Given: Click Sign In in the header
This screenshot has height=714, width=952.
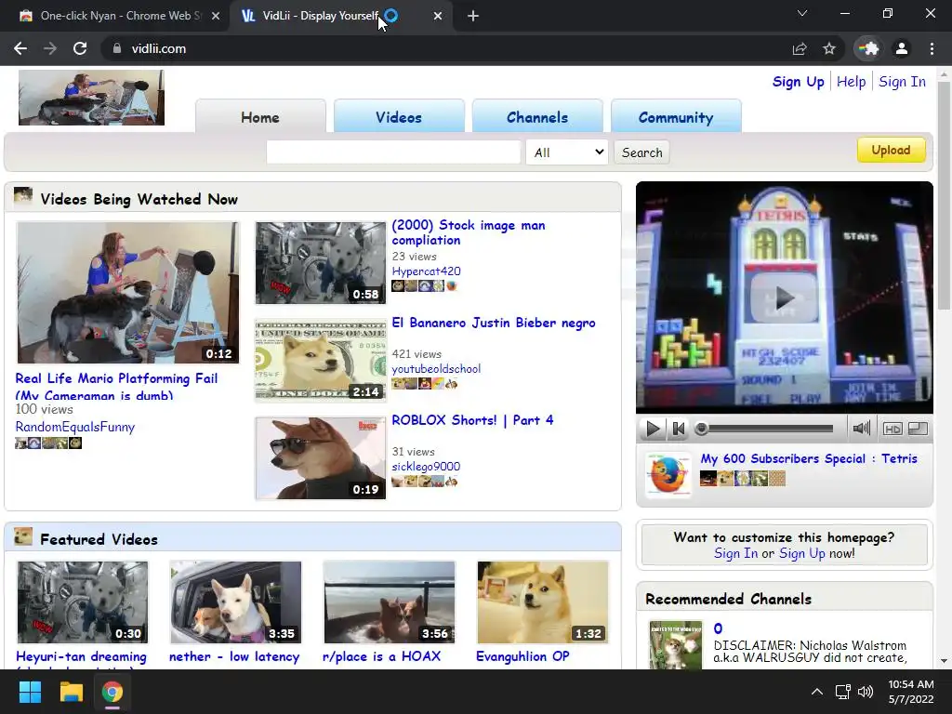Looking at the screenshot, I should pos(902,82).
